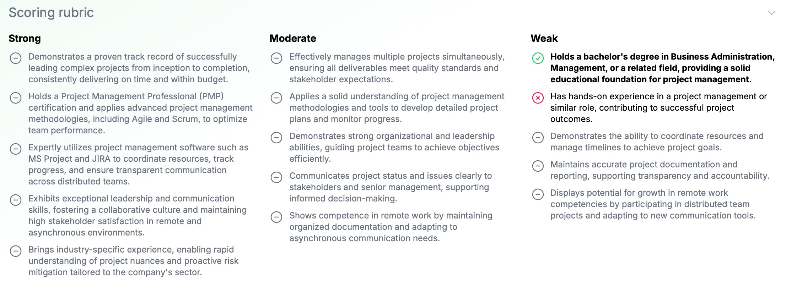Screen dimensions: 786x288
Task: Select the Moderate column heading
Action: (x=293, y=38)
